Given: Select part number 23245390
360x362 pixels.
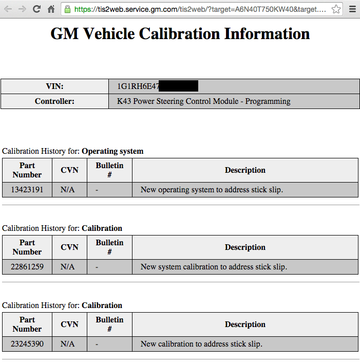Looking at the screenshot, I should point(27,344).
